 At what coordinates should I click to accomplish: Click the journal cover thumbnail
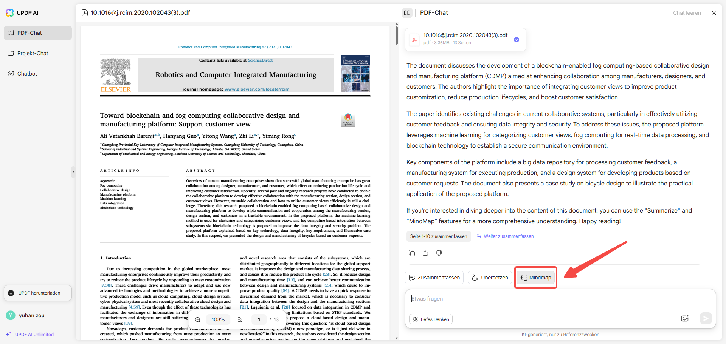pyautogui.click(x=355, y=73)
